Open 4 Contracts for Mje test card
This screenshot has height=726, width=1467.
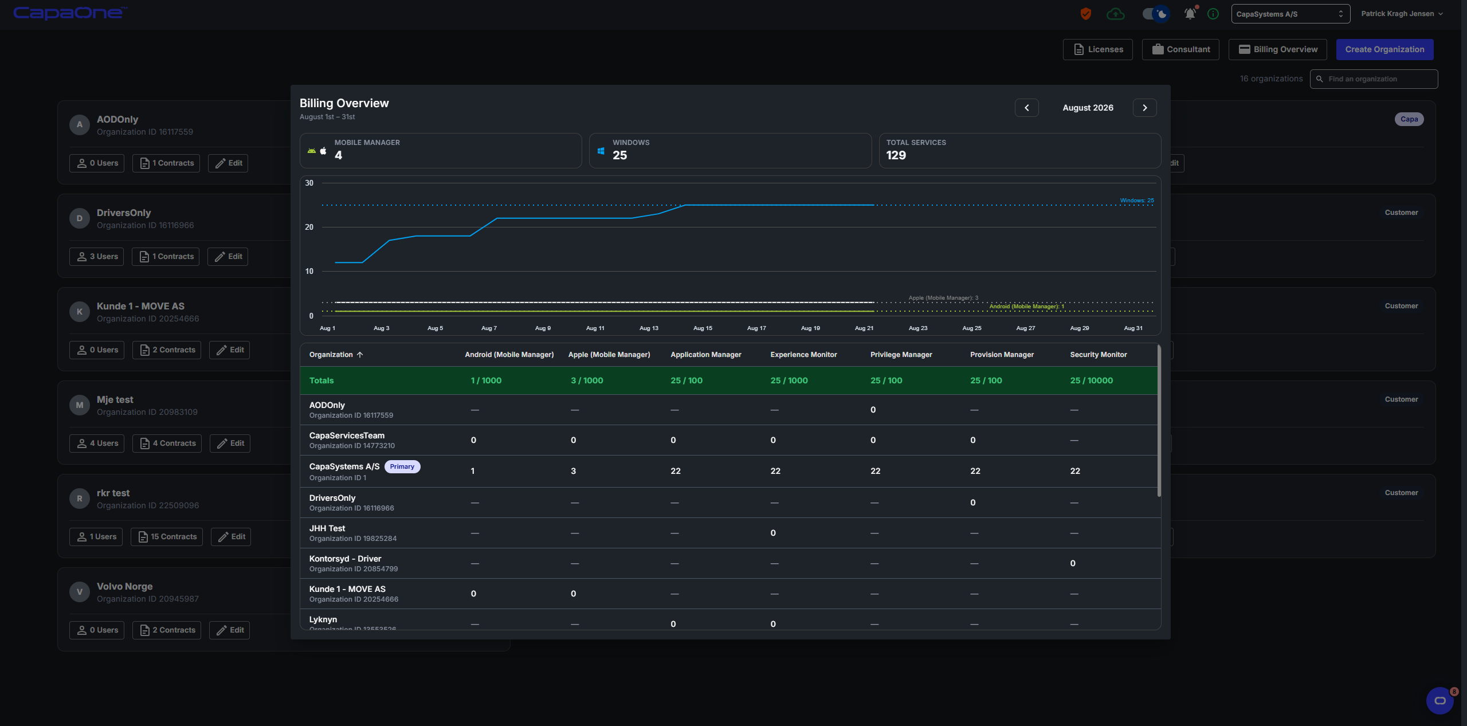[x=167, y=444]
